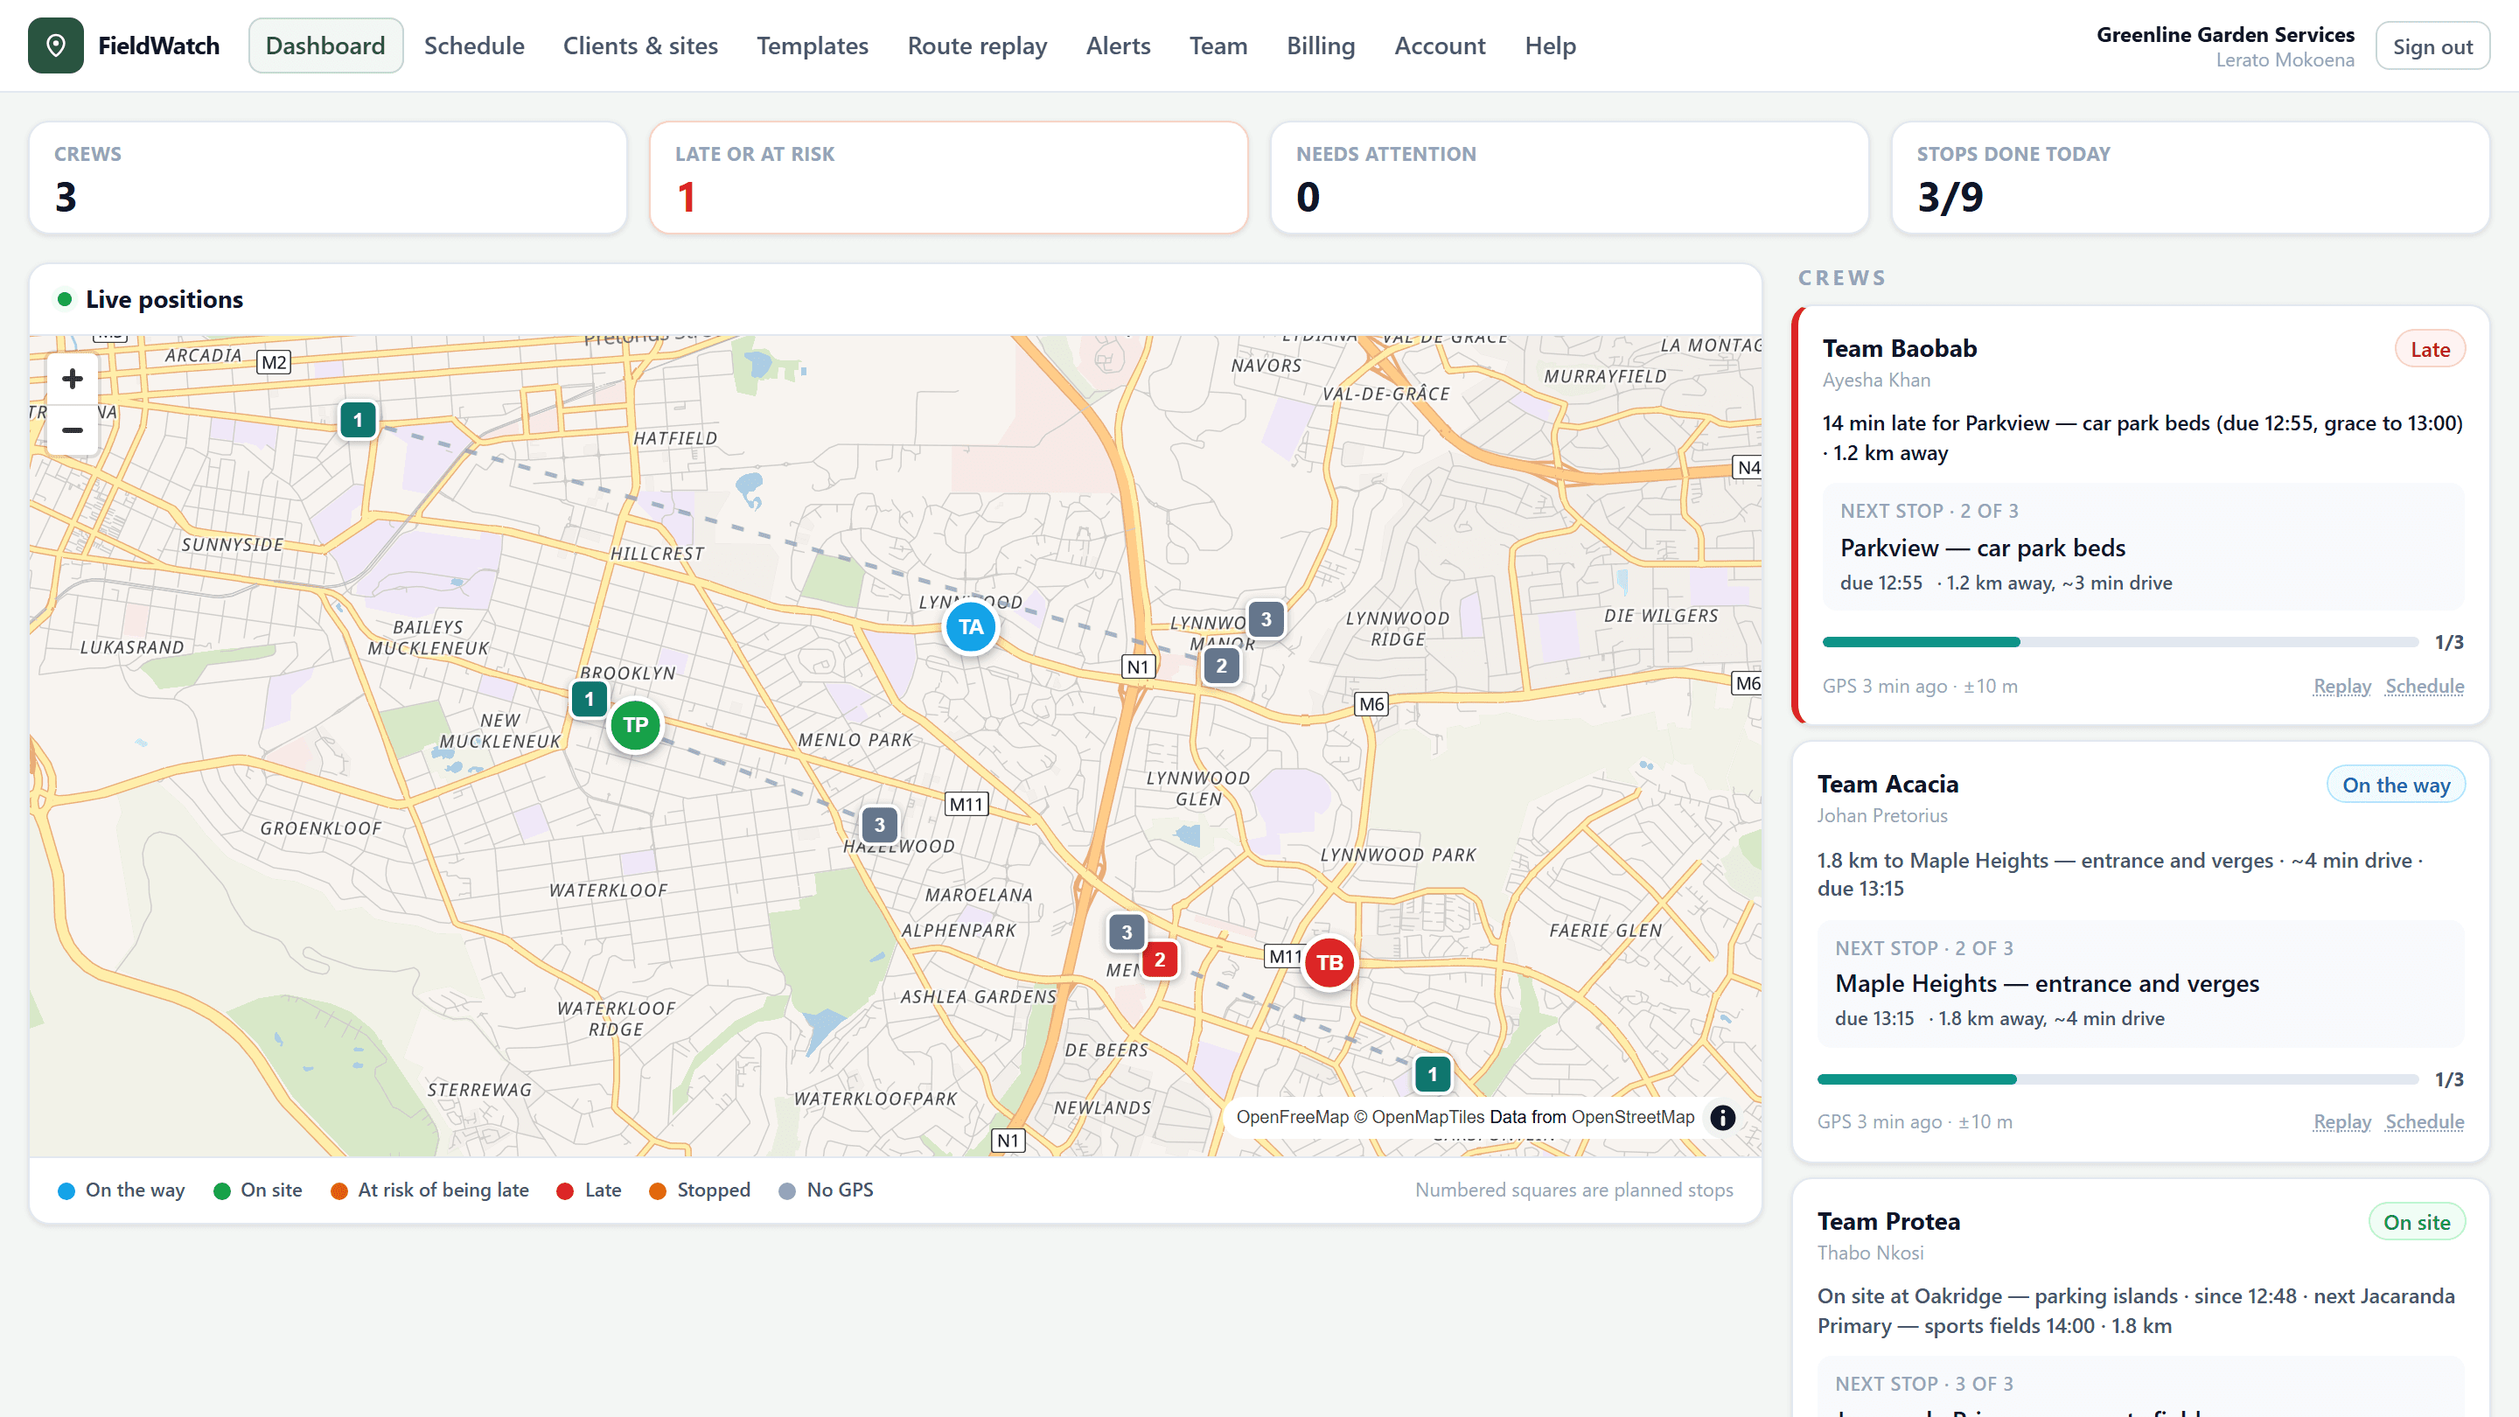Click the On site legend dot
This screenshot has width=2519, height=1417.
[222, 1190]
